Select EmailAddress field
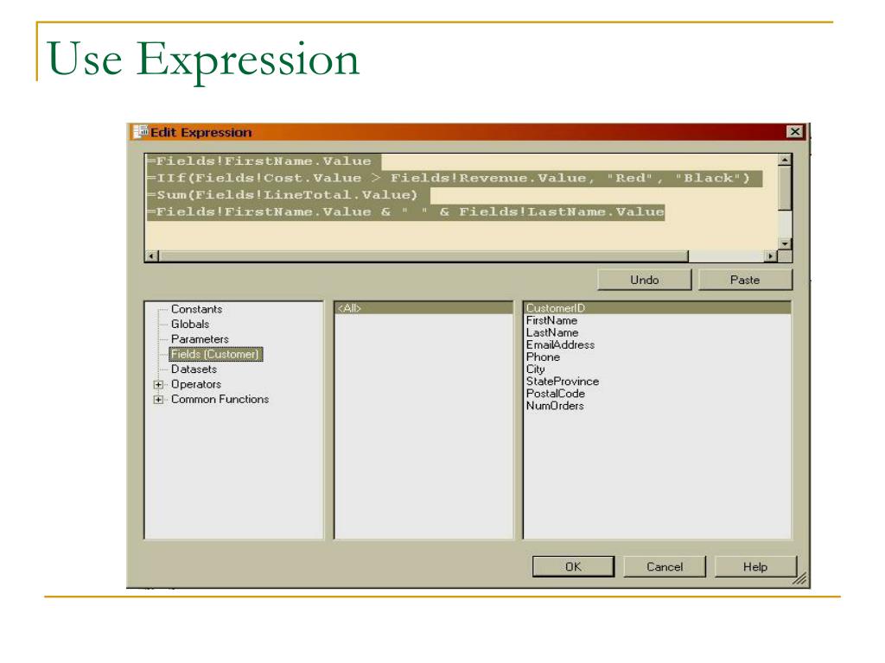This screenshot has height=663, width=885. [x=560, y=344]
